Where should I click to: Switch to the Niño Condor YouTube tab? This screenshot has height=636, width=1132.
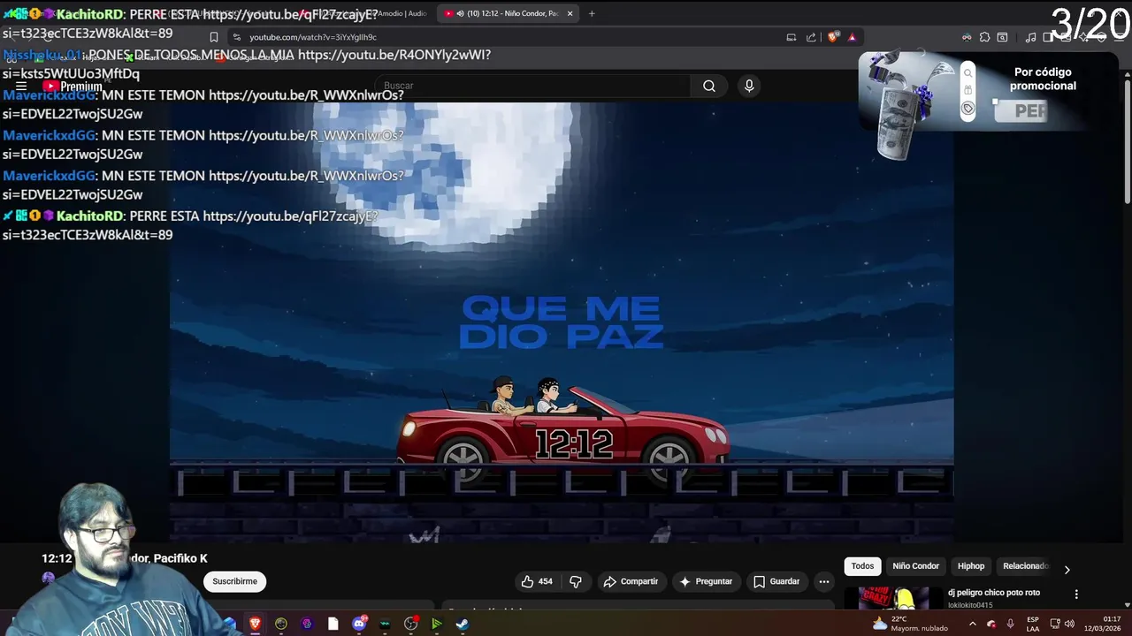click(x=508, y=13)
